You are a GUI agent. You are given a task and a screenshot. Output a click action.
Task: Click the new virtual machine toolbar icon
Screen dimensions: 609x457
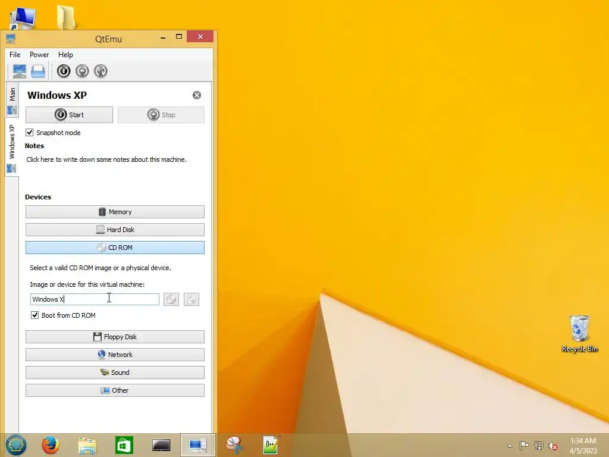(x=20, y=71)
